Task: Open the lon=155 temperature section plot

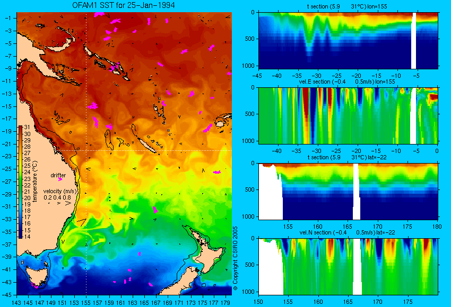Action: coord(348,40)
